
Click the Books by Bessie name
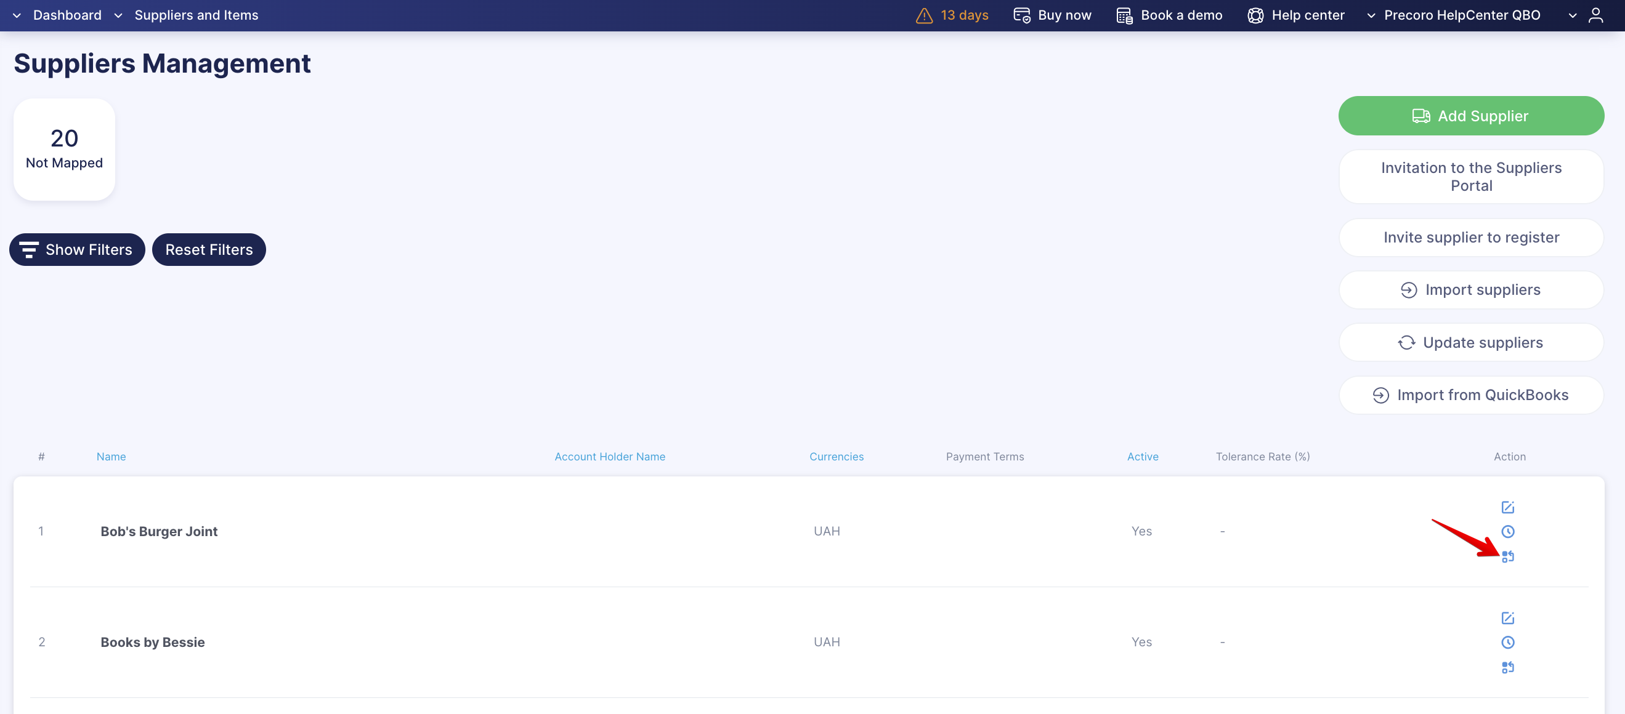click(153, 643)
